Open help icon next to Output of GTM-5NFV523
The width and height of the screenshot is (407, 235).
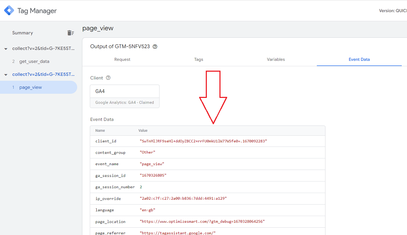[155, 47]
